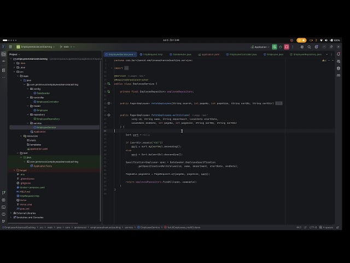Open the Commit tool window icon
350x263 pixels.
[4, 61]
